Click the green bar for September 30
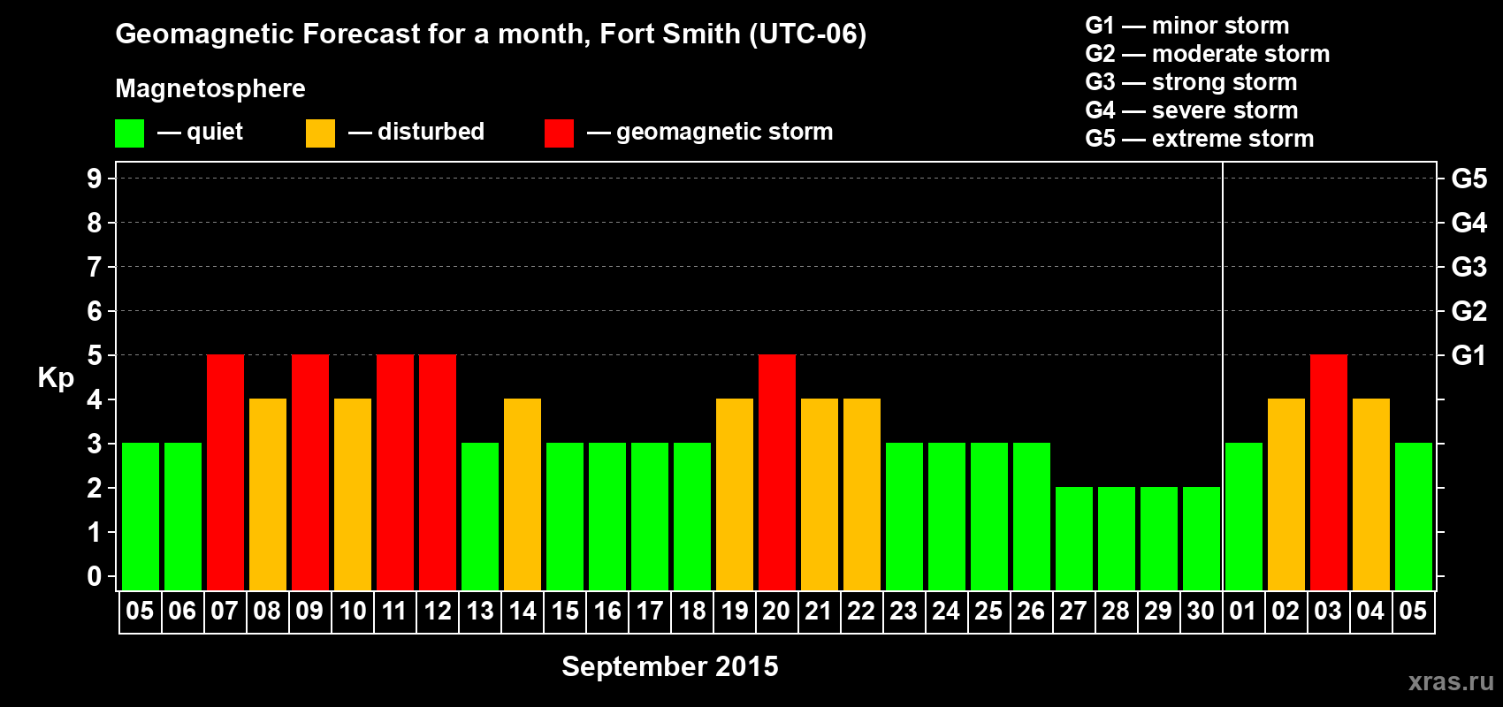This screenshot has width=1503, height=707. click(1202, 538)
